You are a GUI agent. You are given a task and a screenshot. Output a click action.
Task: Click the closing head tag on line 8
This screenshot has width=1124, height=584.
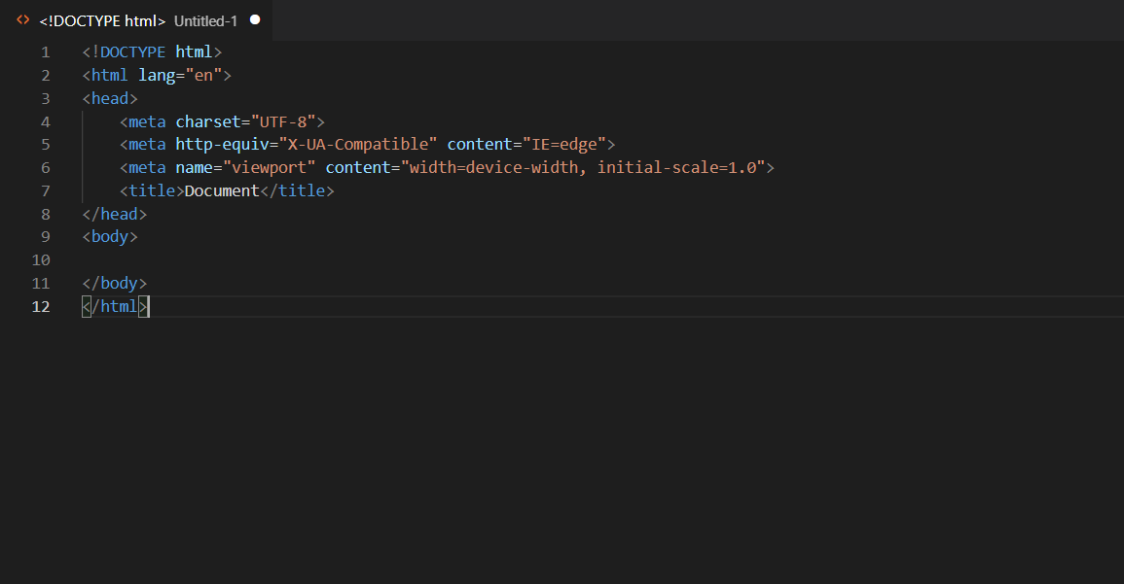click(x=114, y=214)
